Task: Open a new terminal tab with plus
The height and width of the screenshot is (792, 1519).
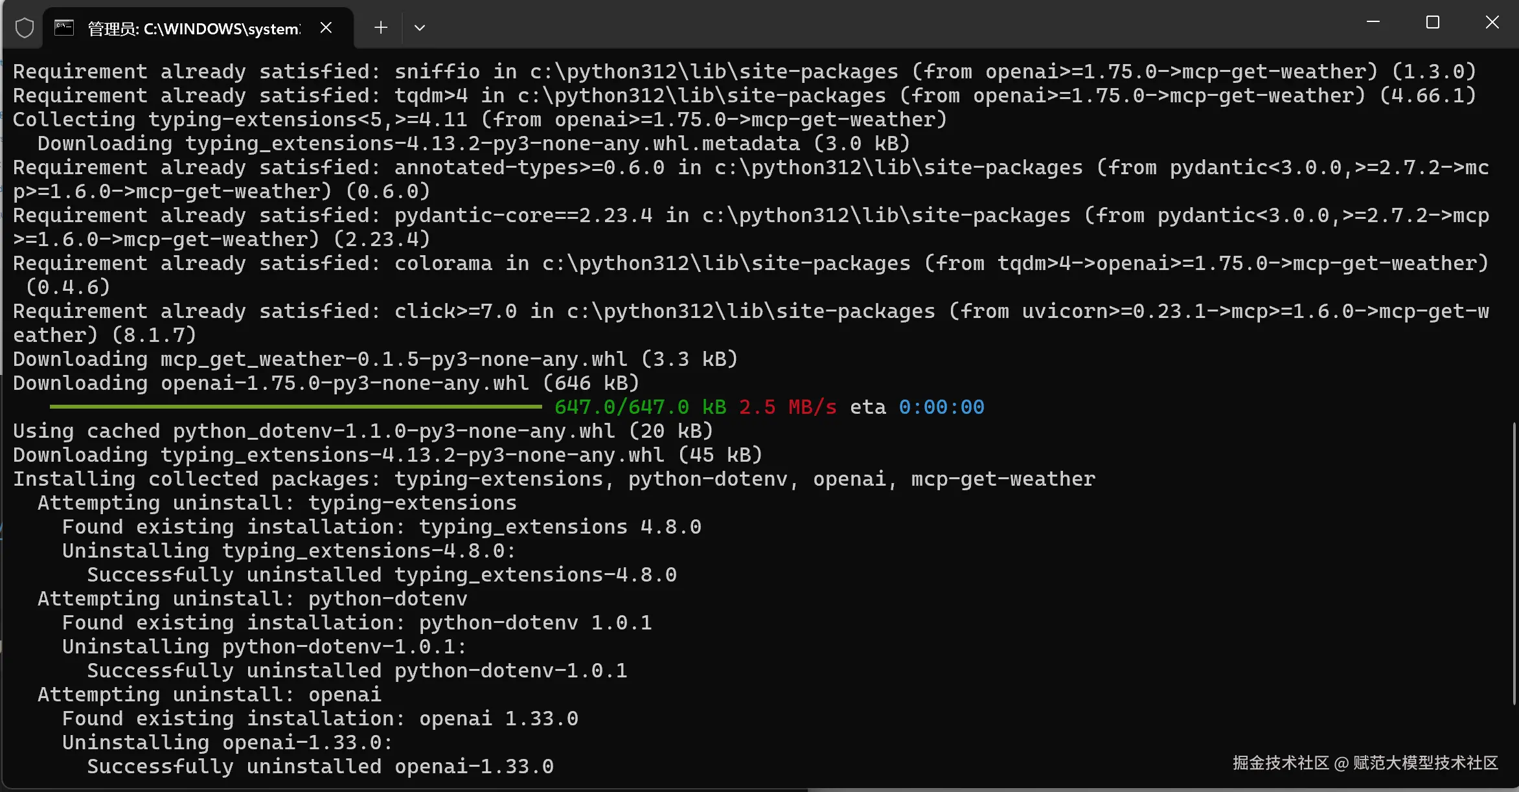Action: tap(381, 28)
